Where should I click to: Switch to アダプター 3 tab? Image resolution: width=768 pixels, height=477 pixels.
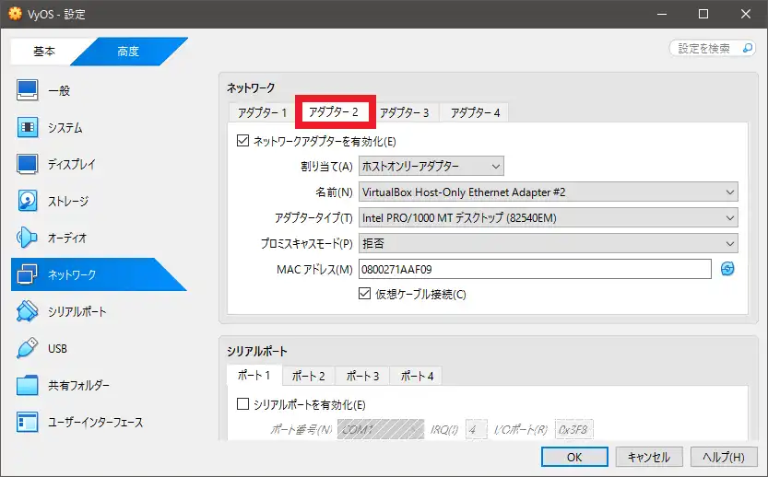[405, 113]
